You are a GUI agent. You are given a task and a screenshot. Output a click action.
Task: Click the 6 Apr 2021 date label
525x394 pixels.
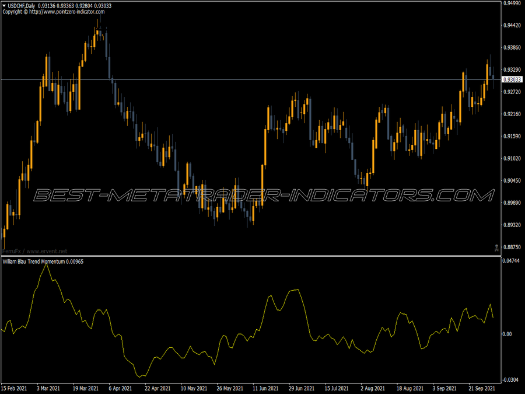(120, 388)
